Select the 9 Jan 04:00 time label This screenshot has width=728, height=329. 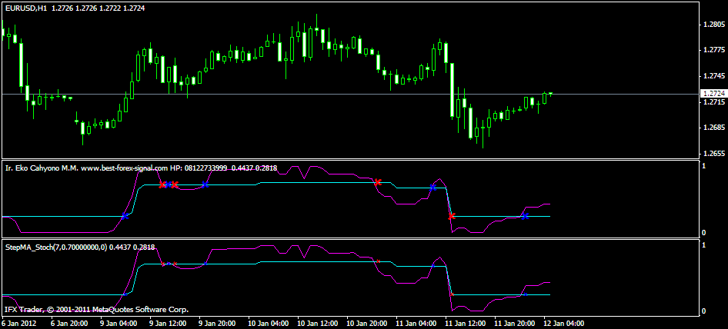pos(119,323)
